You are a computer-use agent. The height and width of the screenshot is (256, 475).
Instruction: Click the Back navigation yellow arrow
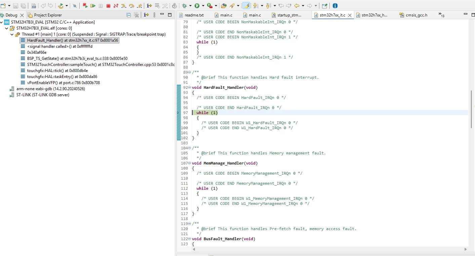(296, 6)
